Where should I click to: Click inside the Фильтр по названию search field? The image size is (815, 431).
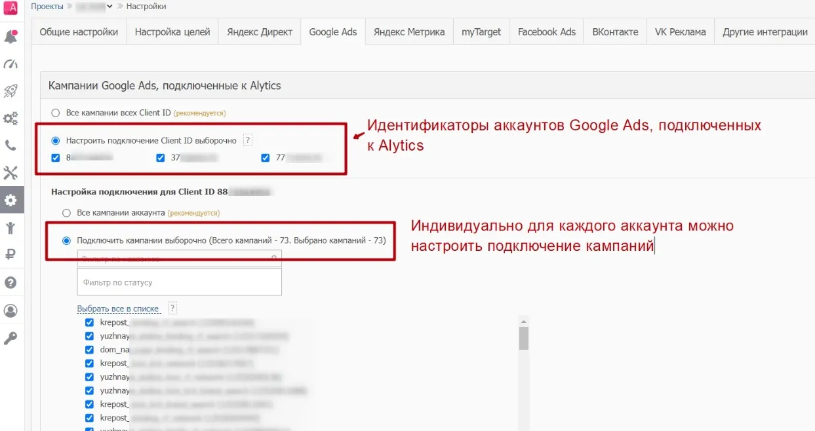point(179,258)
